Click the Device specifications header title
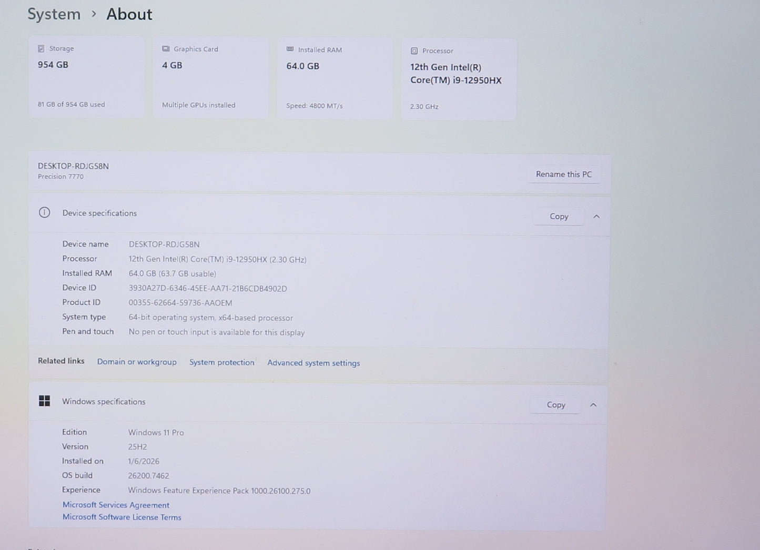The width and height of the screenshot is (760, 550). pos(99,213)
